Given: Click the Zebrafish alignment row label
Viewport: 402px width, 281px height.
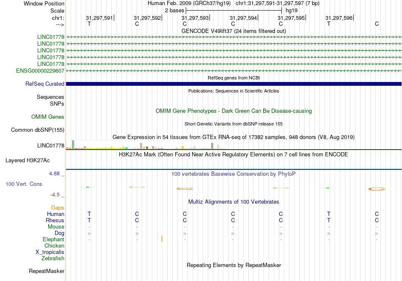Looking at the screenshot, I should pyautogui.click(x=53, y=259).
